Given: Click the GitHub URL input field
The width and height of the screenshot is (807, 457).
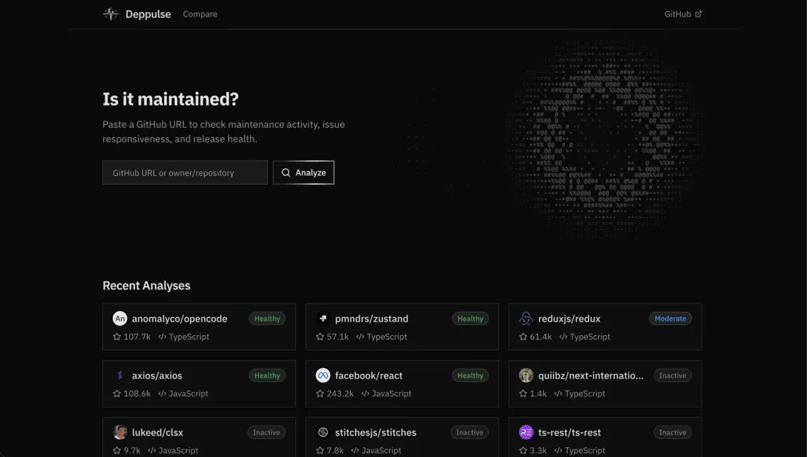Looking at the screenshot, I should pos(185,173).
